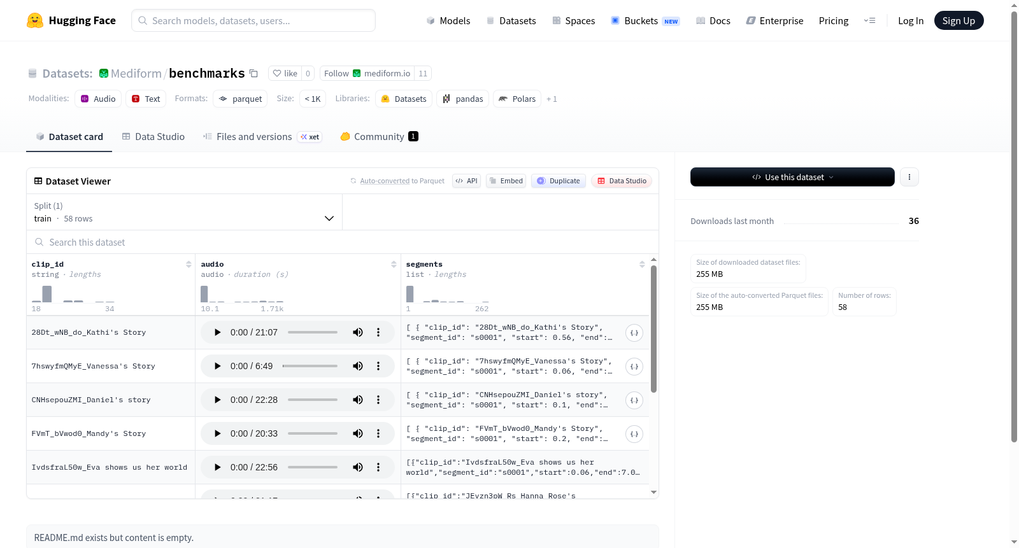Play the 7hswyfmQMyE_Vanessa's Story audio
Viewport: 1019px width, 548px height.
pos(217,366)
